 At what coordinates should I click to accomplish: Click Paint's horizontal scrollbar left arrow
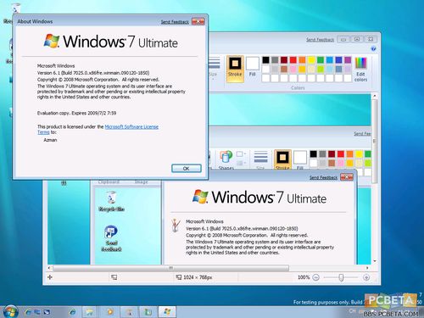coord(49,268)
